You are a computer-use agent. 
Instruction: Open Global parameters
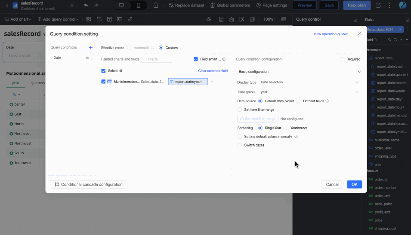click(230, 5)
